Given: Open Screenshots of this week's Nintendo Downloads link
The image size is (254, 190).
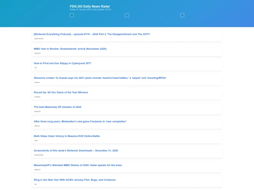Looking at the screenshot, I should (x=76, y=151).
